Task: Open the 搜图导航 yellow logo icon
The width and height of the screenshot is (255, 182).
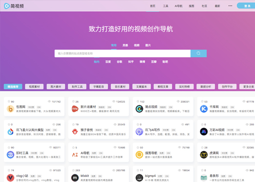Action: pyautogui.click(x=139, y=155)
